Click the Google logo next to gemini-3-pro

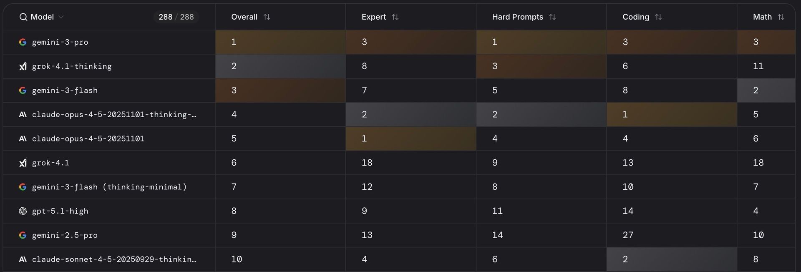coord(23,42)
